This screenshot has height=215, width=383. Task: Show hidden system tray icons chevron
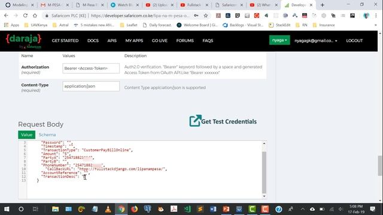303,209
